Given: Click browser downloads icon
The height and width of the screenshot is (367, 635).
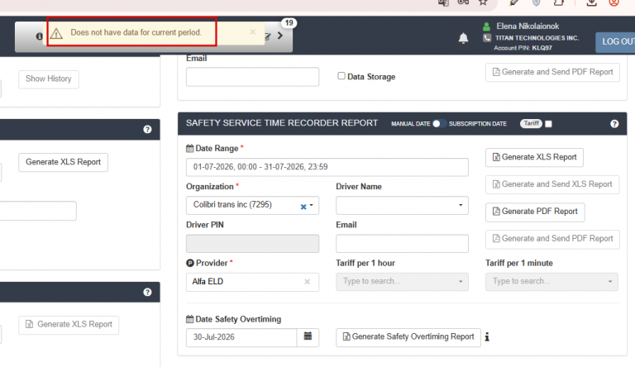Looking at the screenshot, I should point(591,2).
